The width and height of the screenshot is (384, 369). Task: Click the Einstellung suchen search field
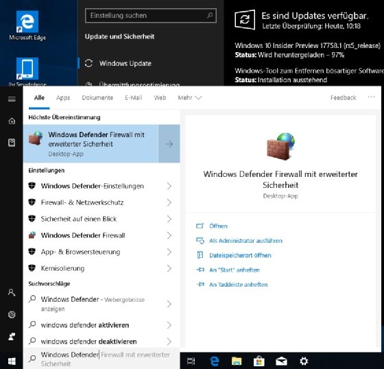coord(151,16)
